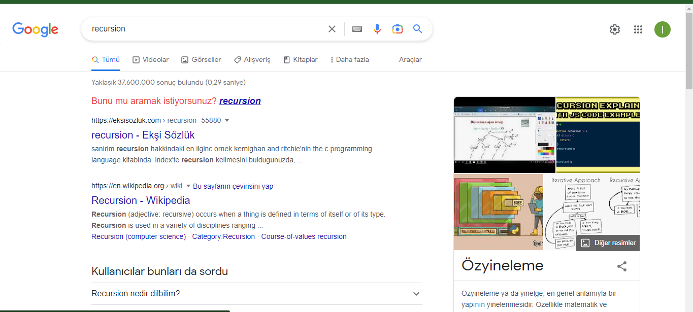Screen dimensions: 693x312
Task: Click 'Bu sayfanın çevirisini yap' translation link
Action: point(233,186)
